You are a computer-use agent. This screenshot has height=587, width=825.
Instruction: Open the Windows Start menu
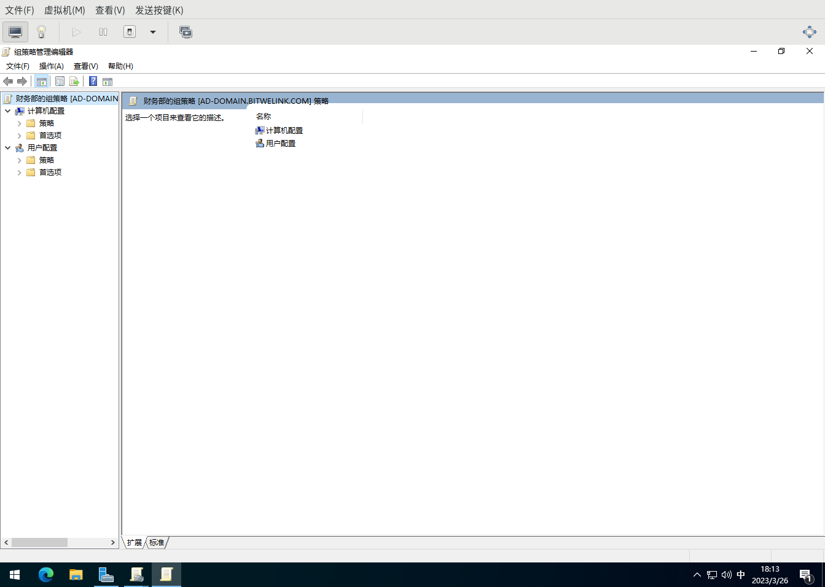point(15,575)
